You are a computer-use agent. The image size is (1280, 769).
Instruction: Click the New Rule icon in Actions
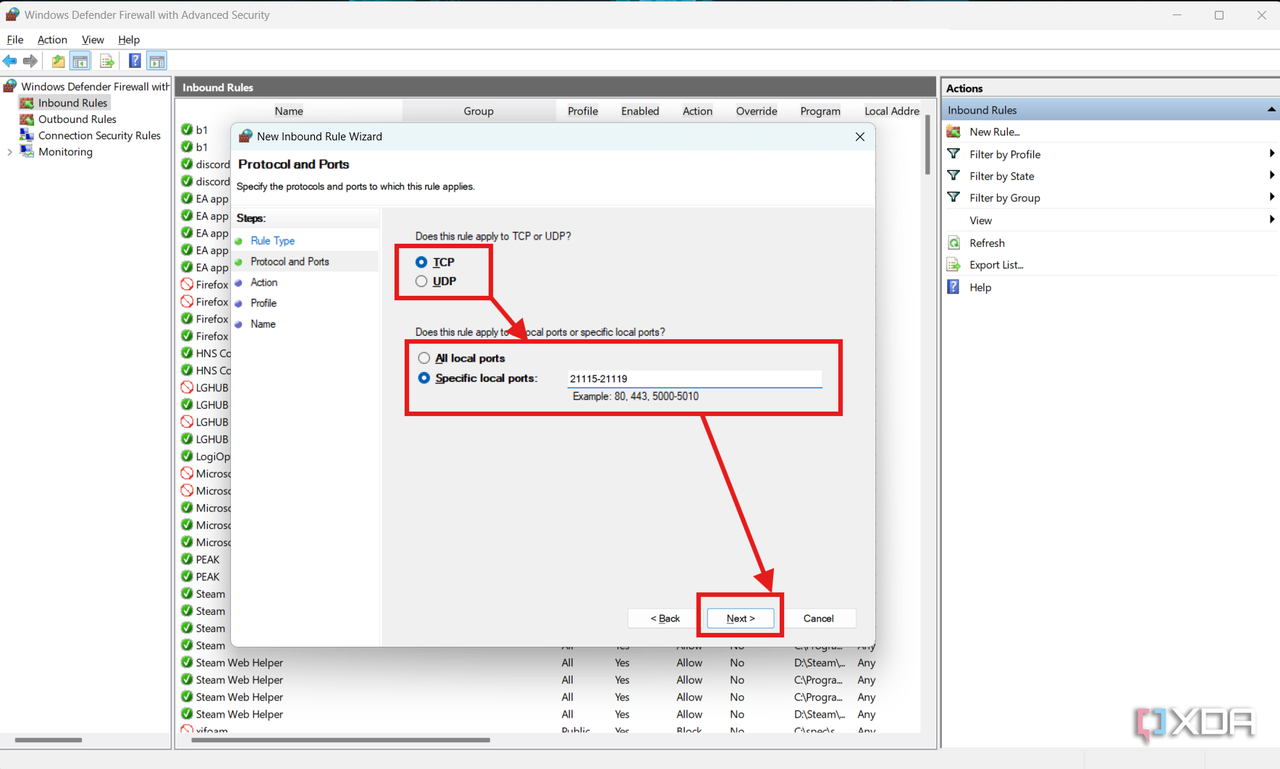[954, 132]
